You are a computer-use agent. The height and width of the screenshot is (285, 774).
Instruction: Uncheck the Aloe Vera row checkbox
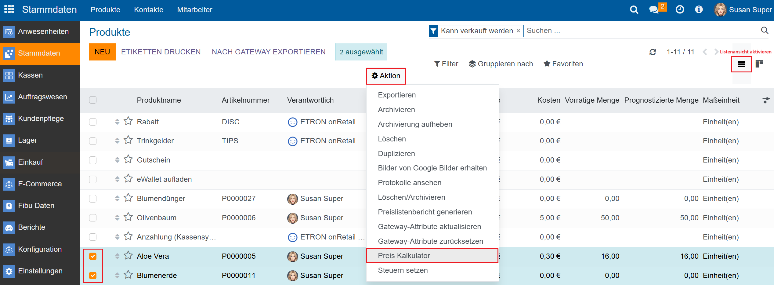coord(93,256)
